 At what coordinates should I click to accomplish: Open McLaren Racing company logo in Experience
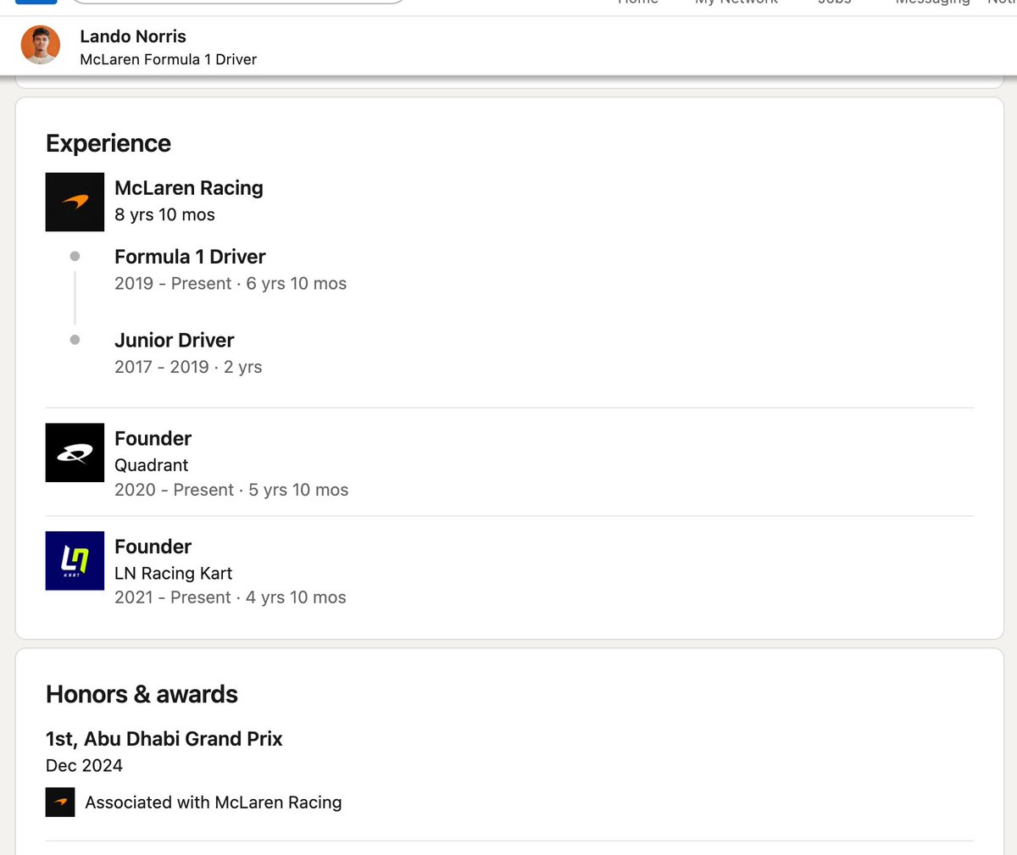pos(75,202)
